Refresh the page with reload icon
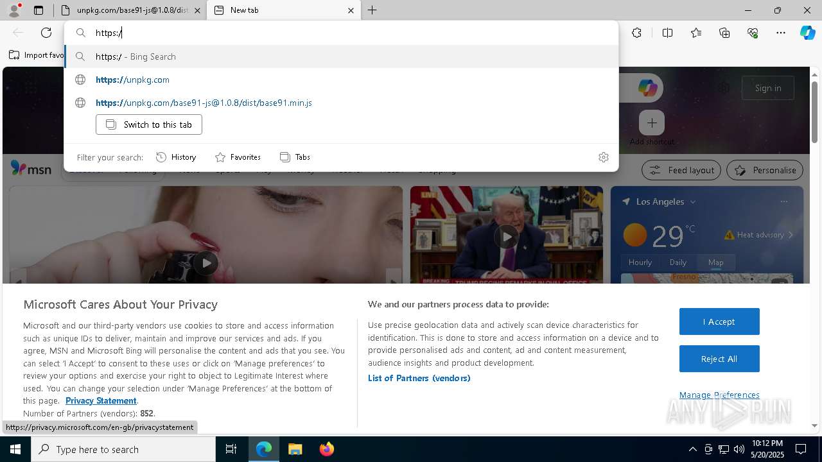822x462 pixels. (46, 33)
